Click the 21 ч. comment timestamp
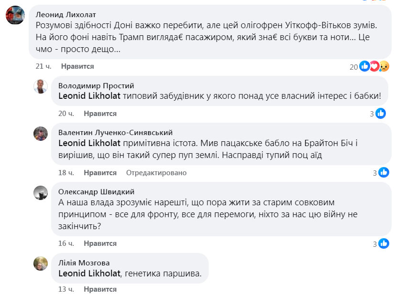The width and height of the screenshot is (416, 296). point(43,66)
